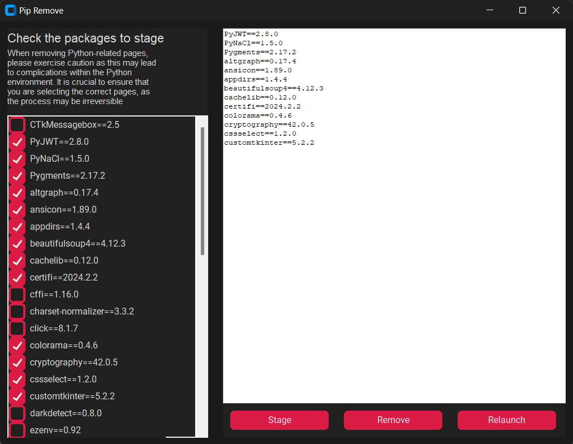Check the CTkMessagebox==2.5 checkbox
The width and height of the screenshot is (573, 444).
(x=17, y=124)
